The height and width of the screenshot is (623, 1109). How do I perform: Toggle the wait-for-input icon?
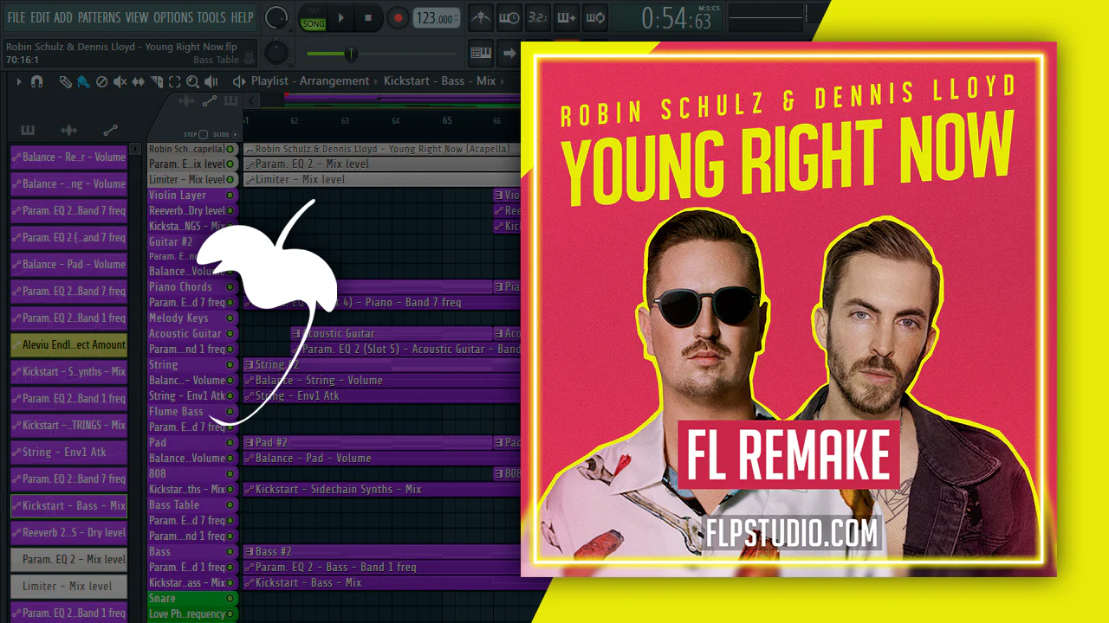[x=509, y=17]
